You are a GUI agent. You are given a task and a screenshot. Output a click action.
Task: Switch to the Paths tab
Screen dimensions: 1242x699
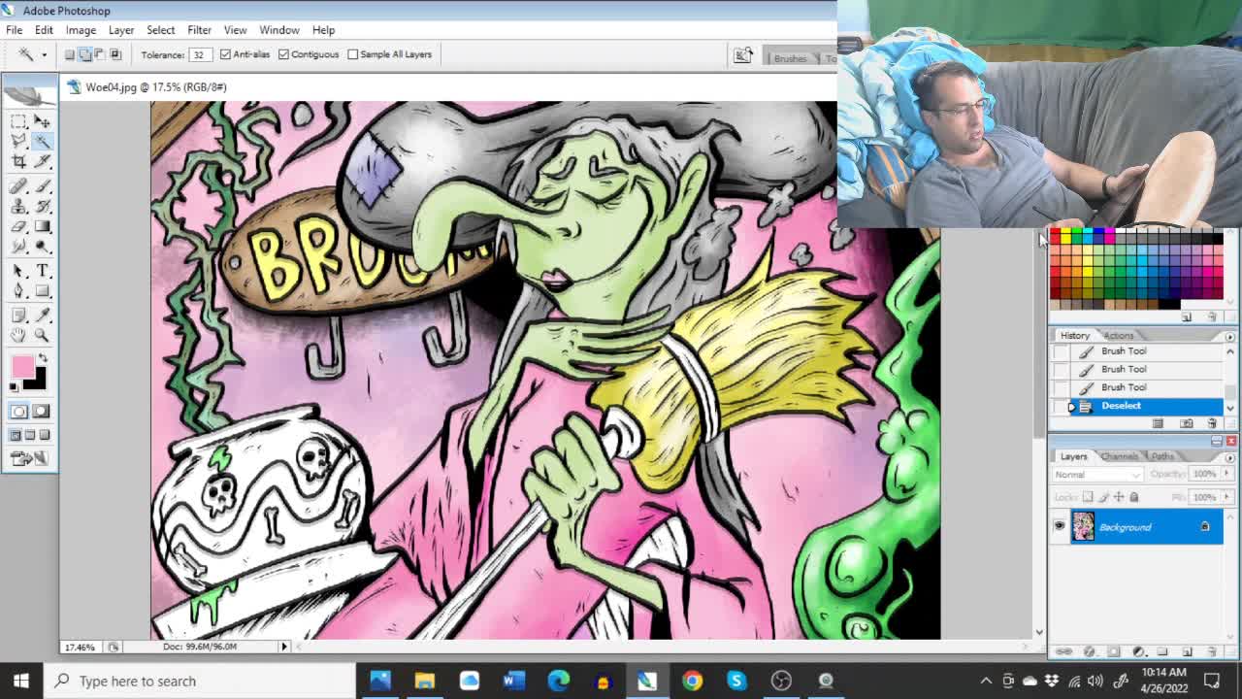(1162, 456)
